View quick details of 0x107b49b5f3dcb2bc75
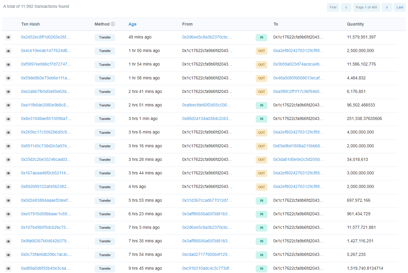408x273 pixels. 8,228
